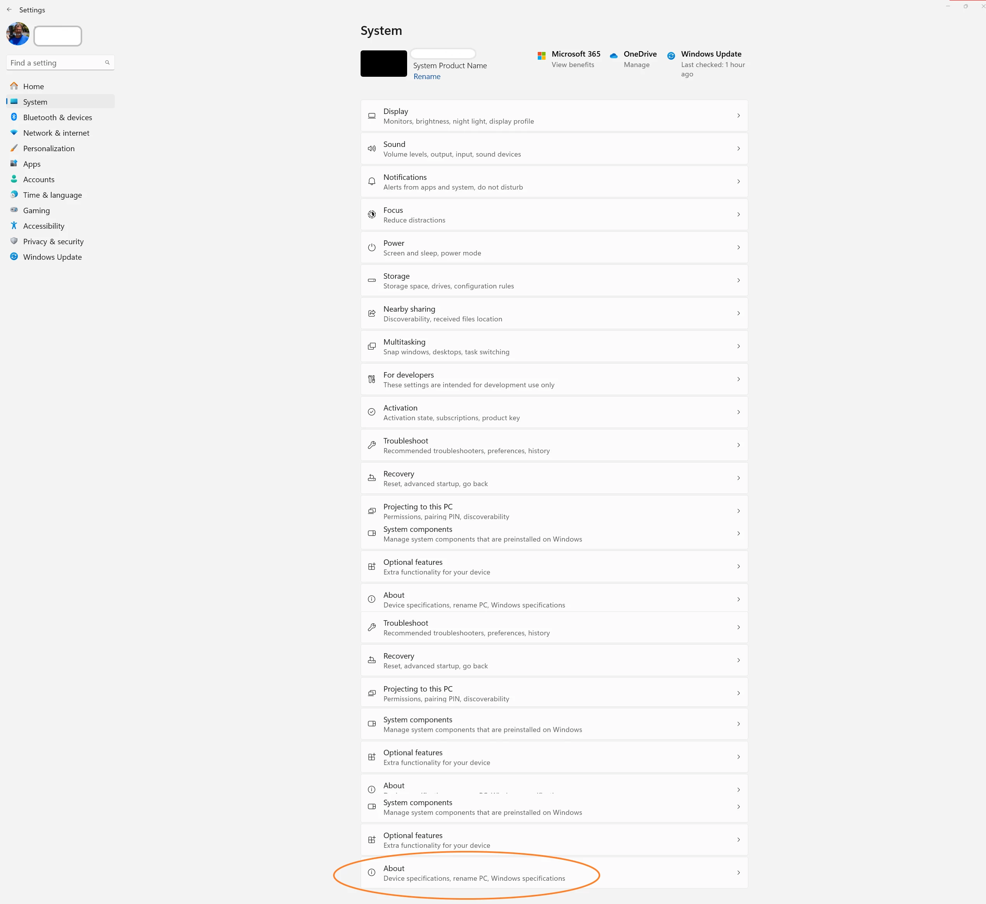Click the back arrow beside Settings
The height and width of the screenshot is (904, 986).
tap(9, 10)
